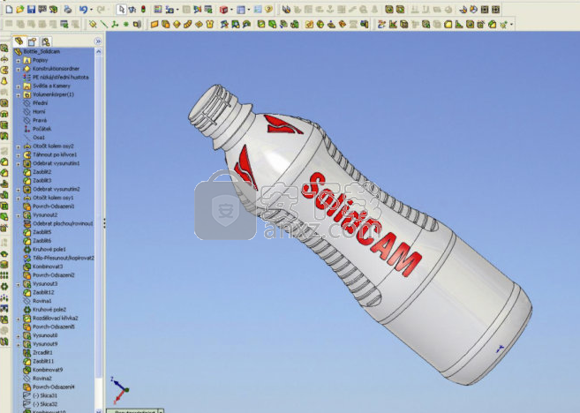Viewport: 580px width, 413px height.
Task: Click the green axis triad tool icon
Action: click(x=115, y=25)
